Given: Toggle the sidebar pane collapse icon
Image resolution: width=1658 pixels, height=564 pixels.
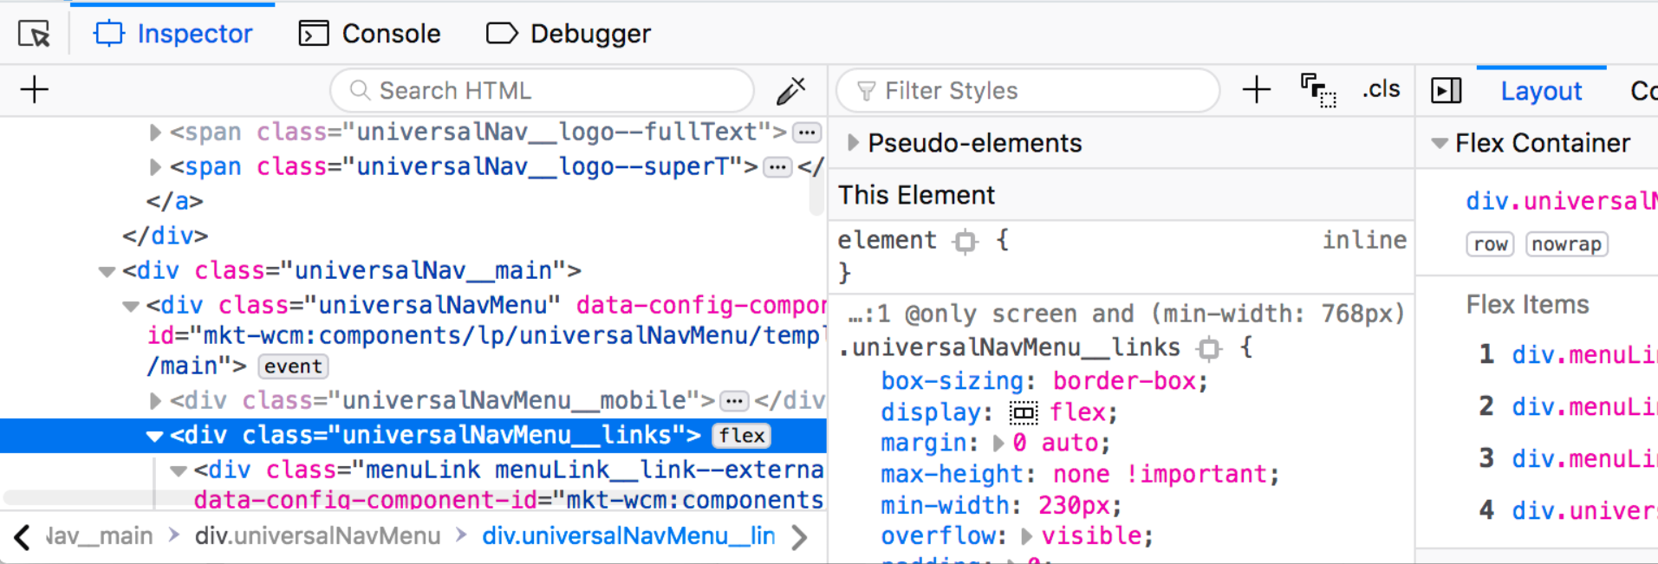Looking at the screenshot, I should [x=1446, y=90].
